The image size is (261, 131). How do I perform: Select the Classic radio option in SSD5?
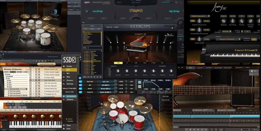coord(66,119)
